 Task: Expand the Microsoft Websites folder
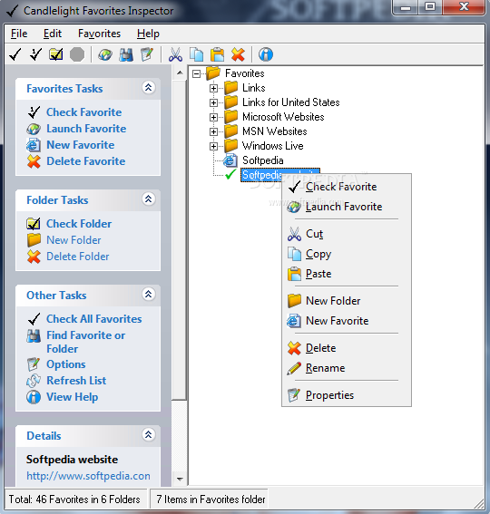coord(213,117)
